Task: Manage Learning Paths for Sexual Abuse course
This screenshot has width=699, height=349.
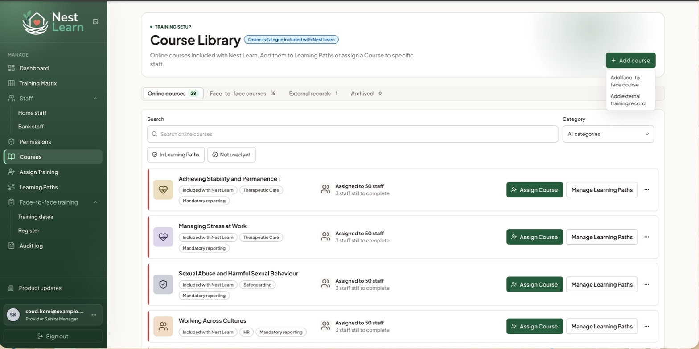Action: pos(602,284)
